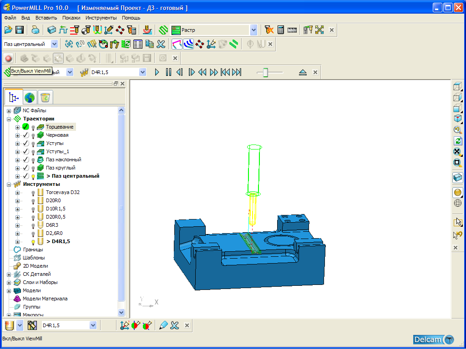The width and height of the screenshot is (466, 349).
Task: Collapse the Инструменты tree node
Action: pos(9,184)
